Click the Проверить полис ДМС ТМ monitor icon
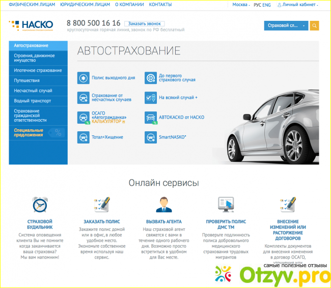This screenshot has height=288, width=331. [226, 205]
